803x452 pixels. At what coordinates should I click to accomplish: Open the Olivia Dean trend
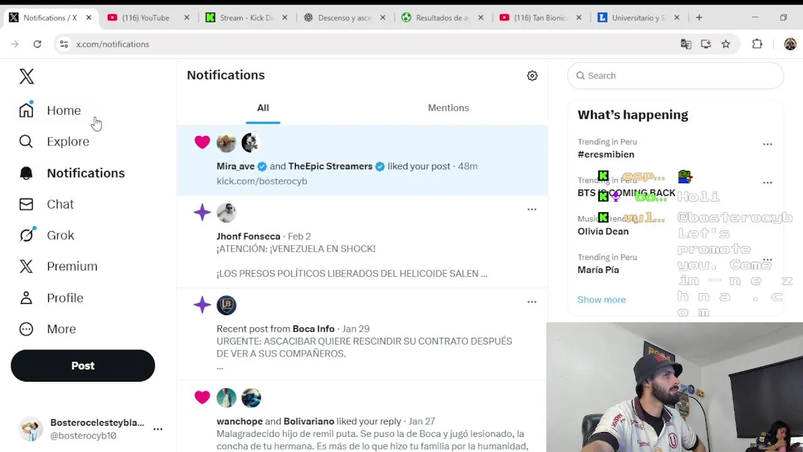[603, 231]
